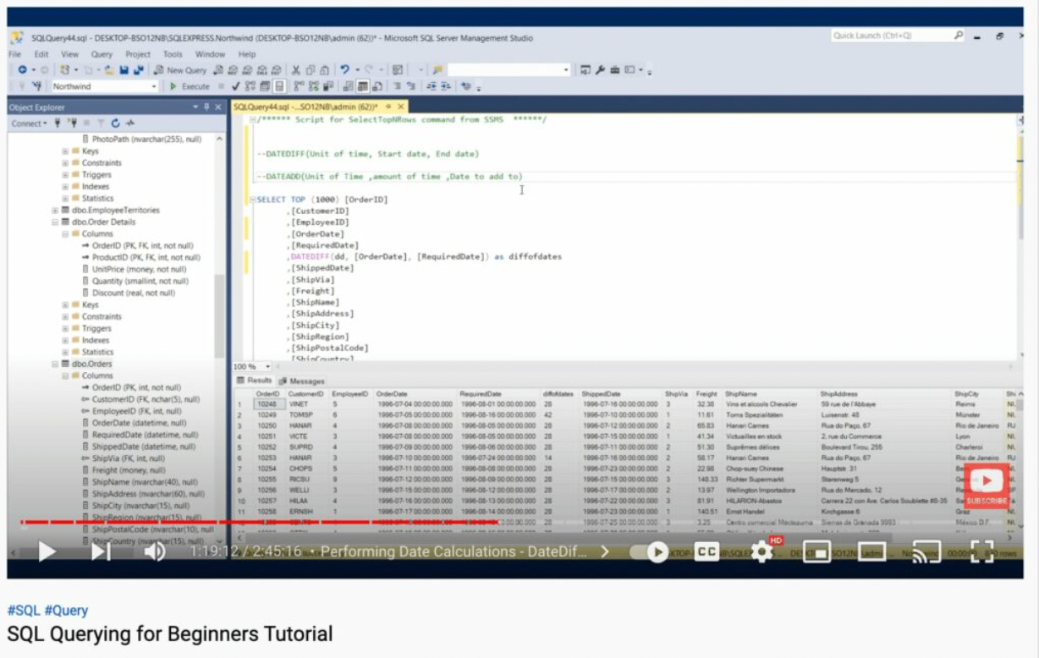The height and width of the screenshot is (658, 1039).
Task: Close the Object Explorer panel
Action: [218, 107]
